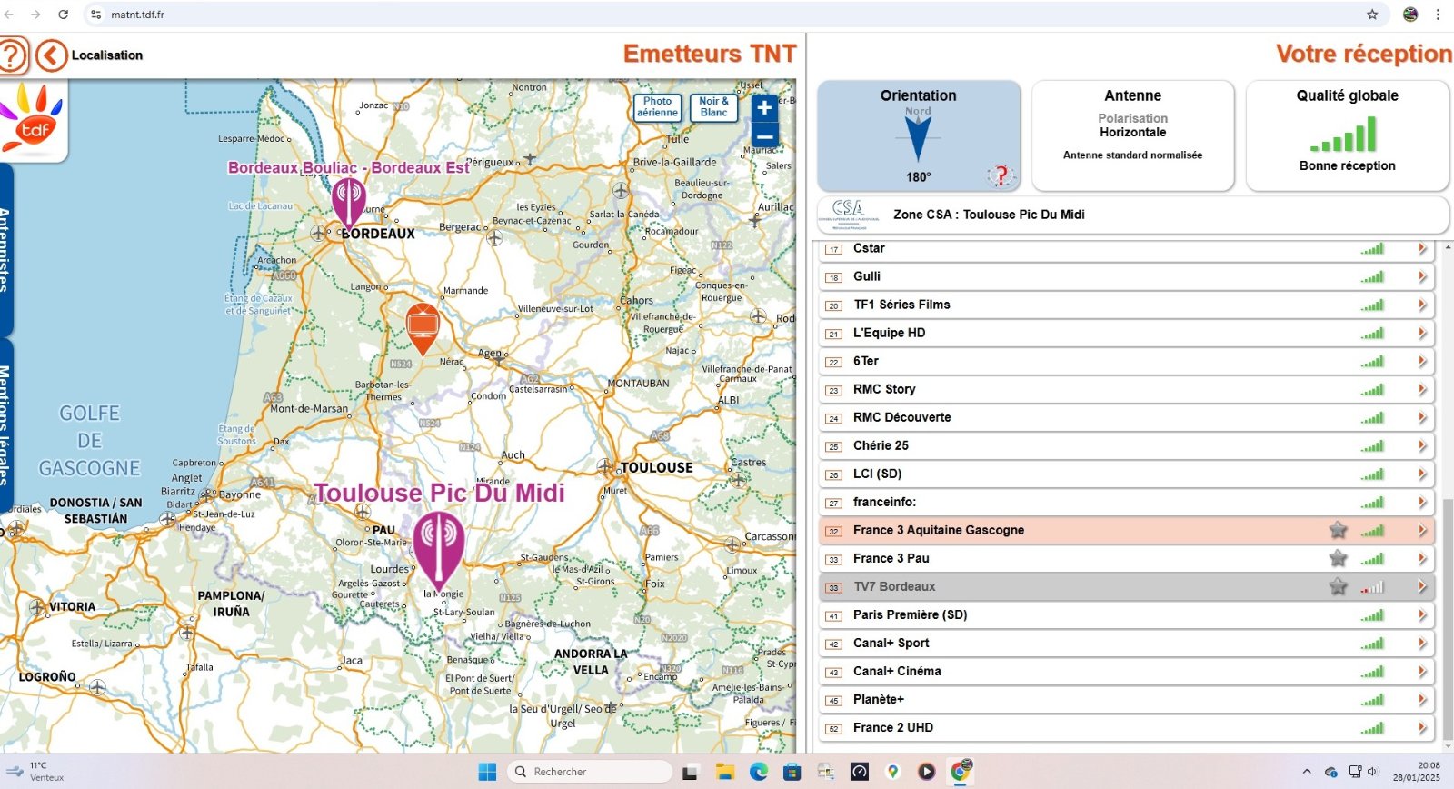Viewport: 1454px width, 789px height.
Task: Click the map zoom in plus button
Action: point(764,108)
